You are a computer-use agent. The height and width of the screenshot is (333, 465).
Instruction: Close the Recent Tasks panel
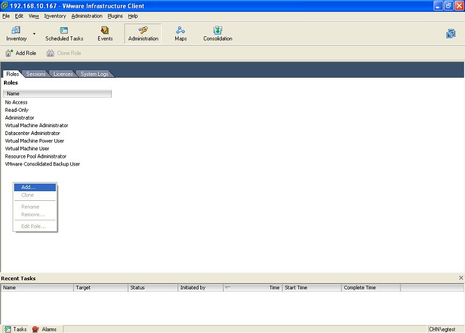click(461, 278)
